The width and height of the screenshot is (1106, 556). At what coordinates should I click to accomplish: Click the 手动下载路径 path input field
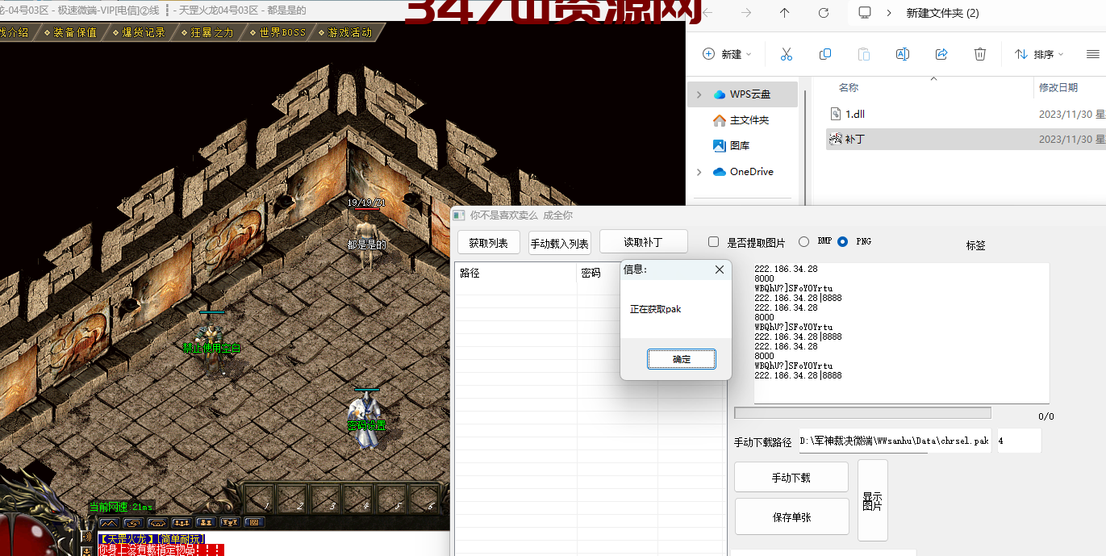(895, 441)
